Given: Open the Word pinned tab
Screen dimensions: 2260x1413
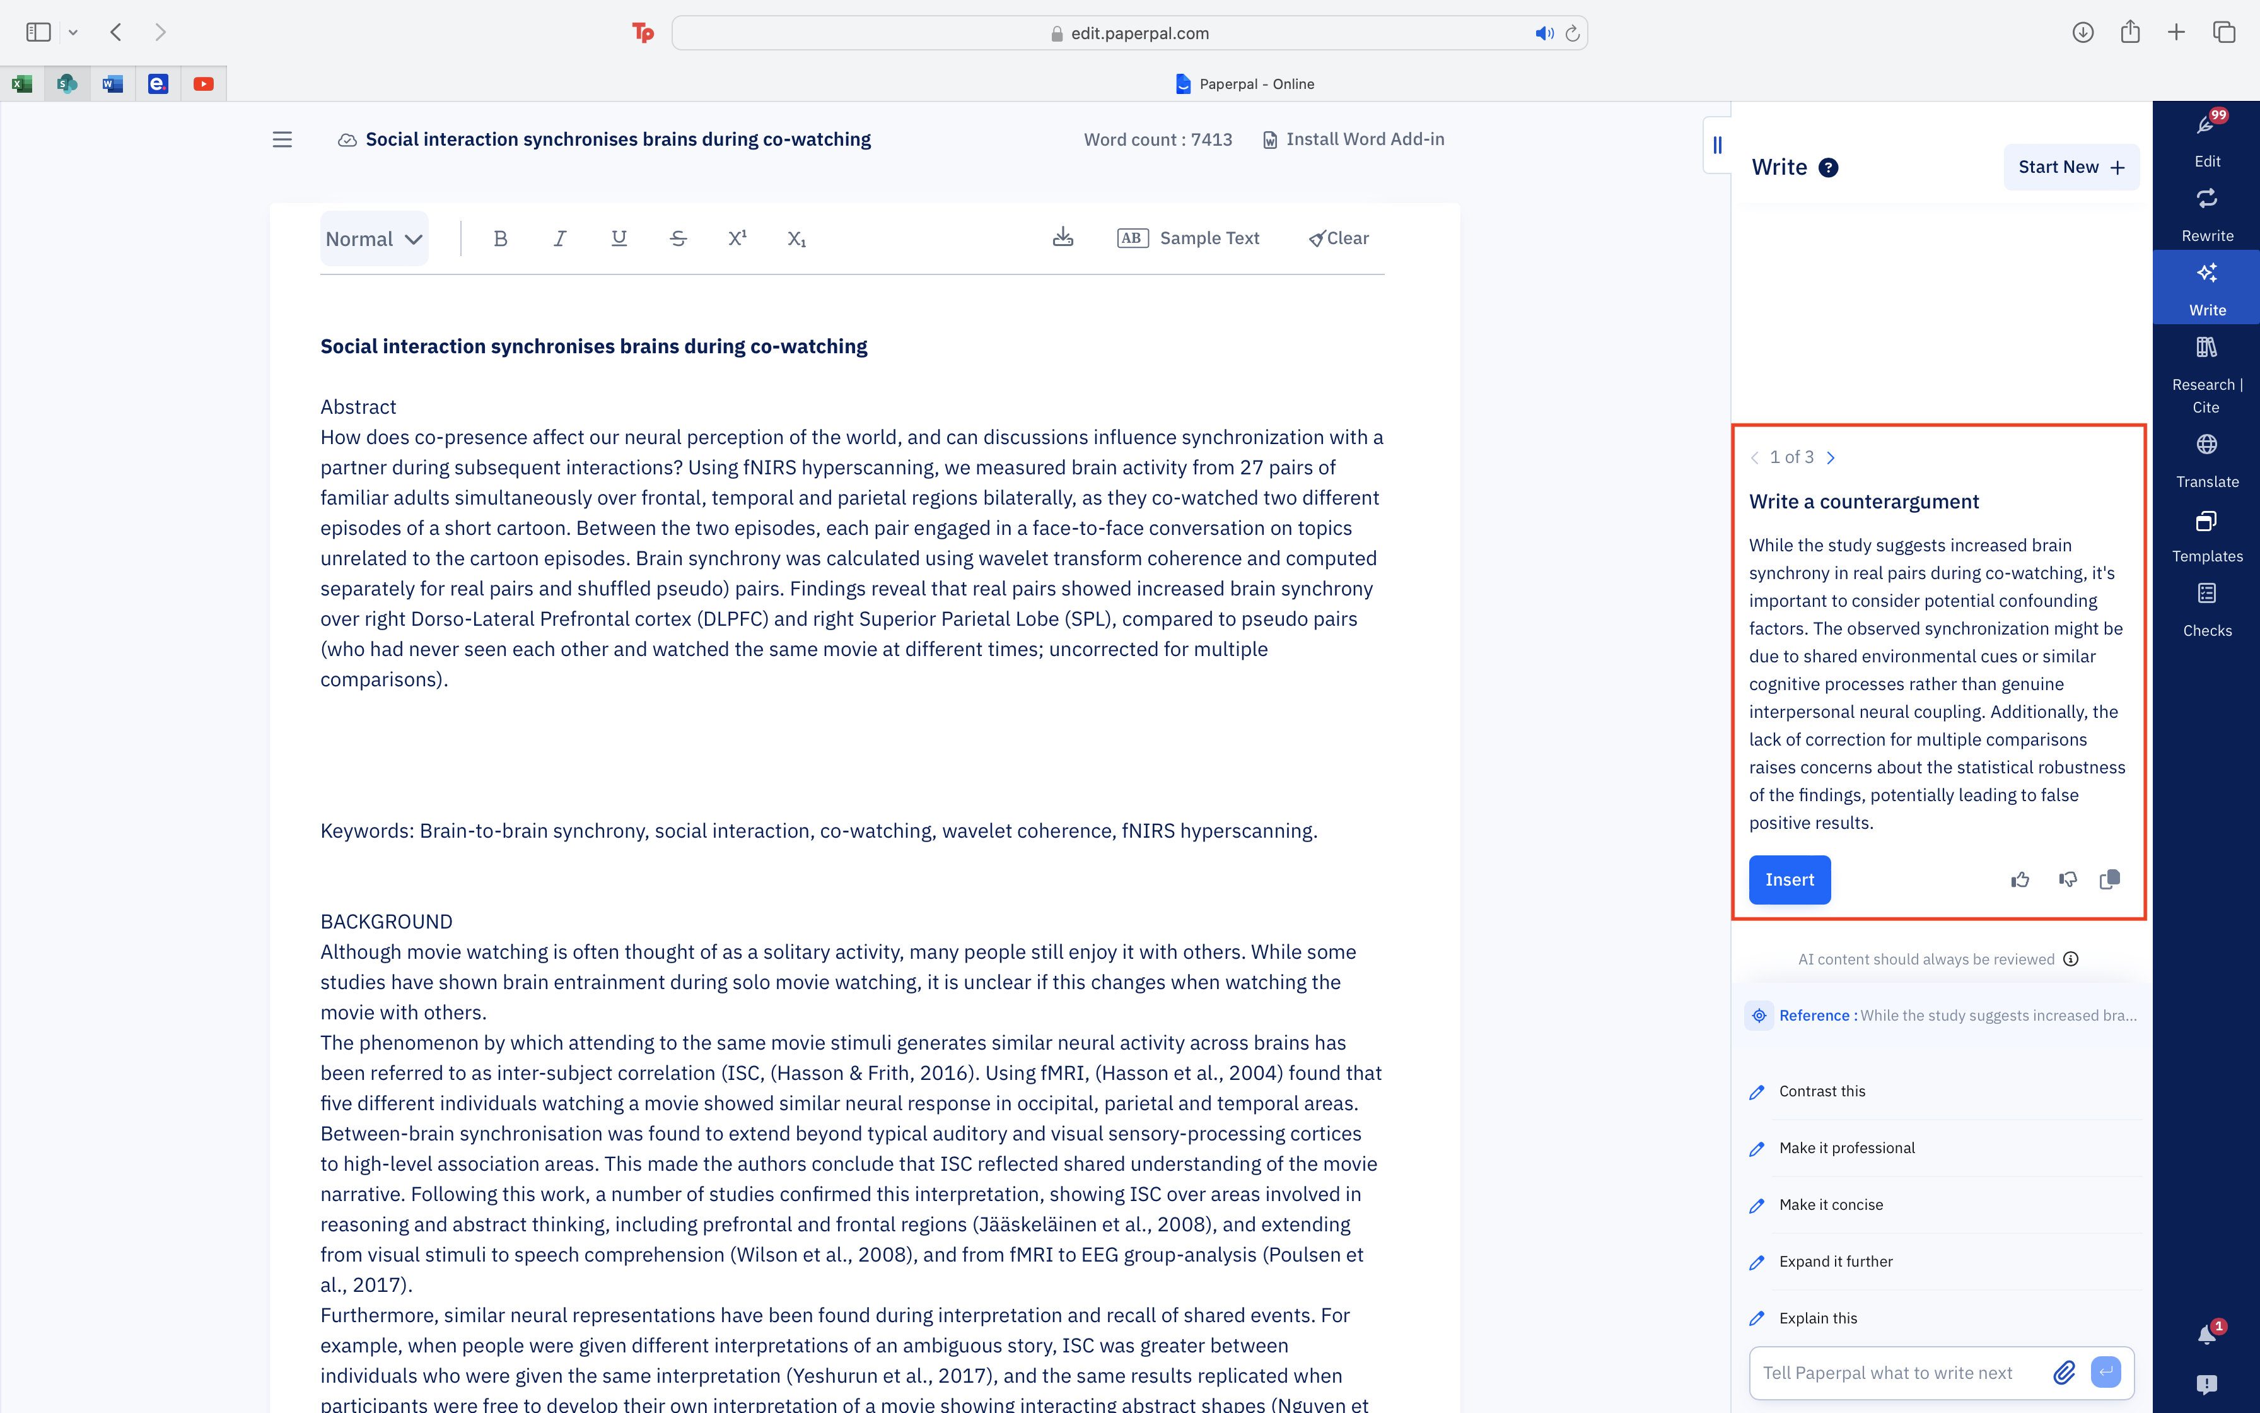Looking at the screenshot, I should click(x=112, y=84).
